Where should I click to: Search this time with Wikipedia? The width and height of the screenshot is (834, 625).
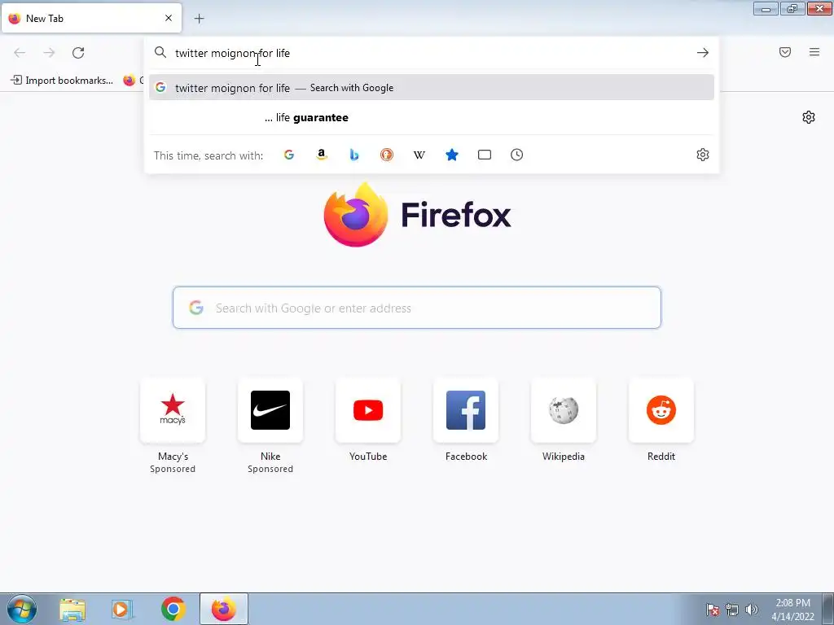coord(419,155)
